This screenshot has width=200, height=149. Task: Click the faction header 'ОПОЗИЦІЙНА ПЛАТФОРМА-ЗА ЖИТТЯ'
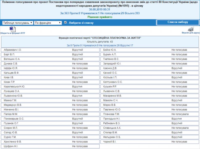coord(100,38)
